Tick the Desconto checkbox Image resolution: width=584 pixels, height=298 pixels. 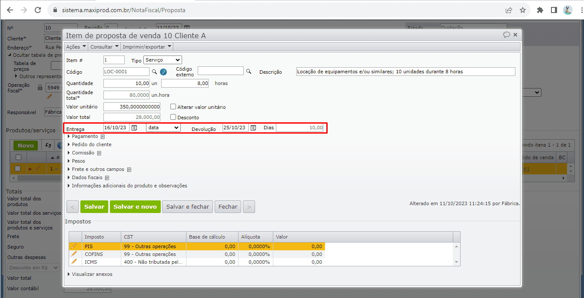click(173, 117)
